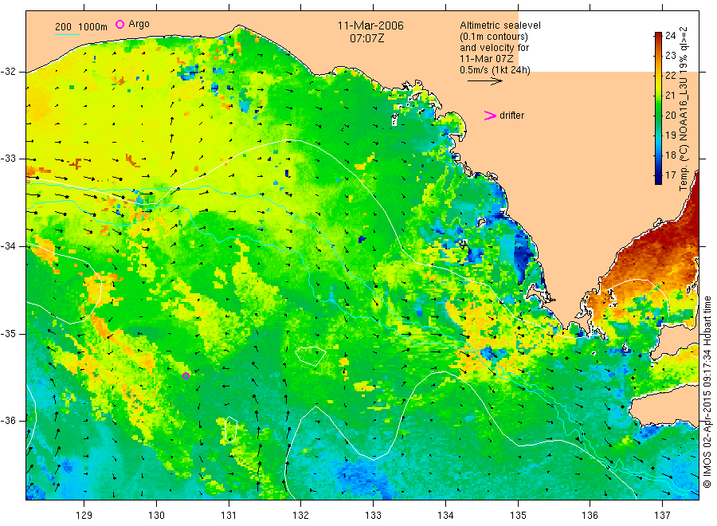Click longitude axis label '135'
The width and height of the screenshot is (717, 526).
click(x=518, y=516)
